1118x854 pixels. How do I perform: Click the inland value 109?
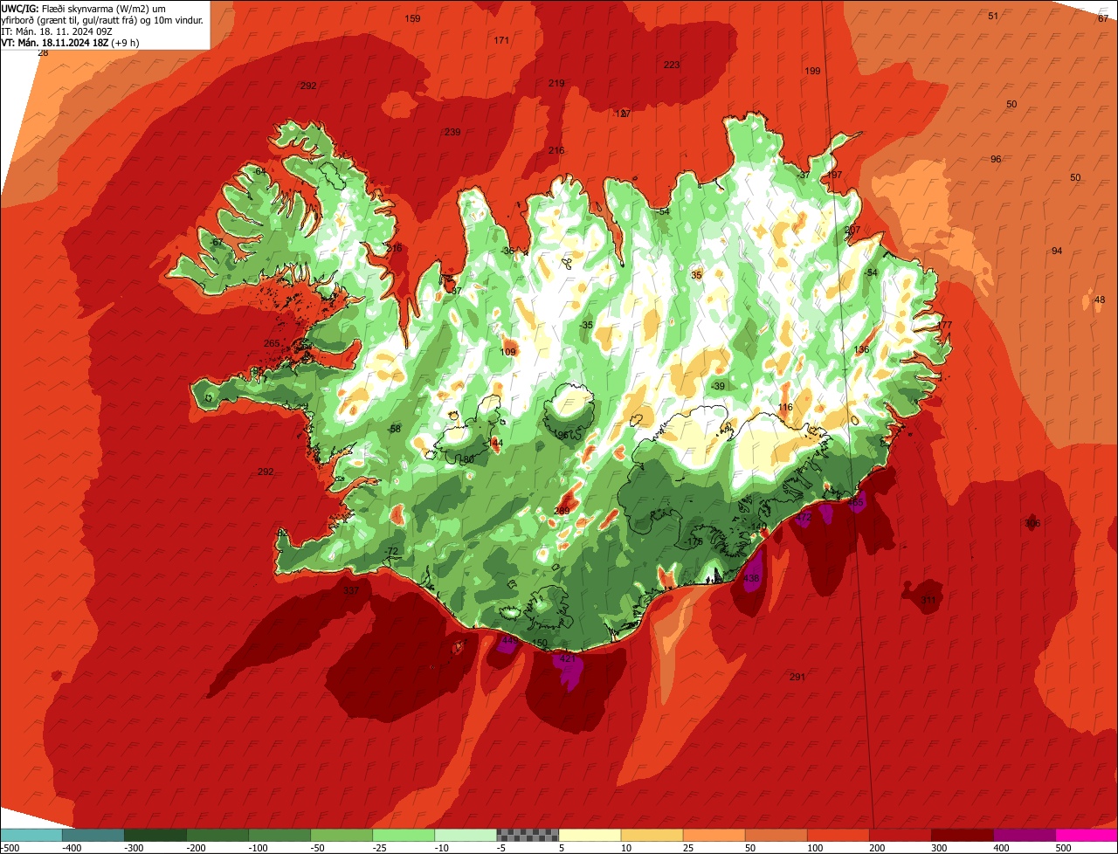pos(507,352)
